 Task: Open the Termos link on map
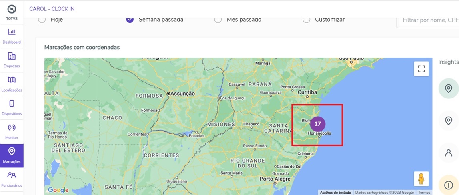424,192
